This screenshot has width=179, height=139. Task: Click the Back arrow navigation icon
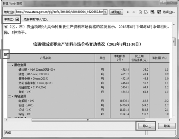click(128, 12)
